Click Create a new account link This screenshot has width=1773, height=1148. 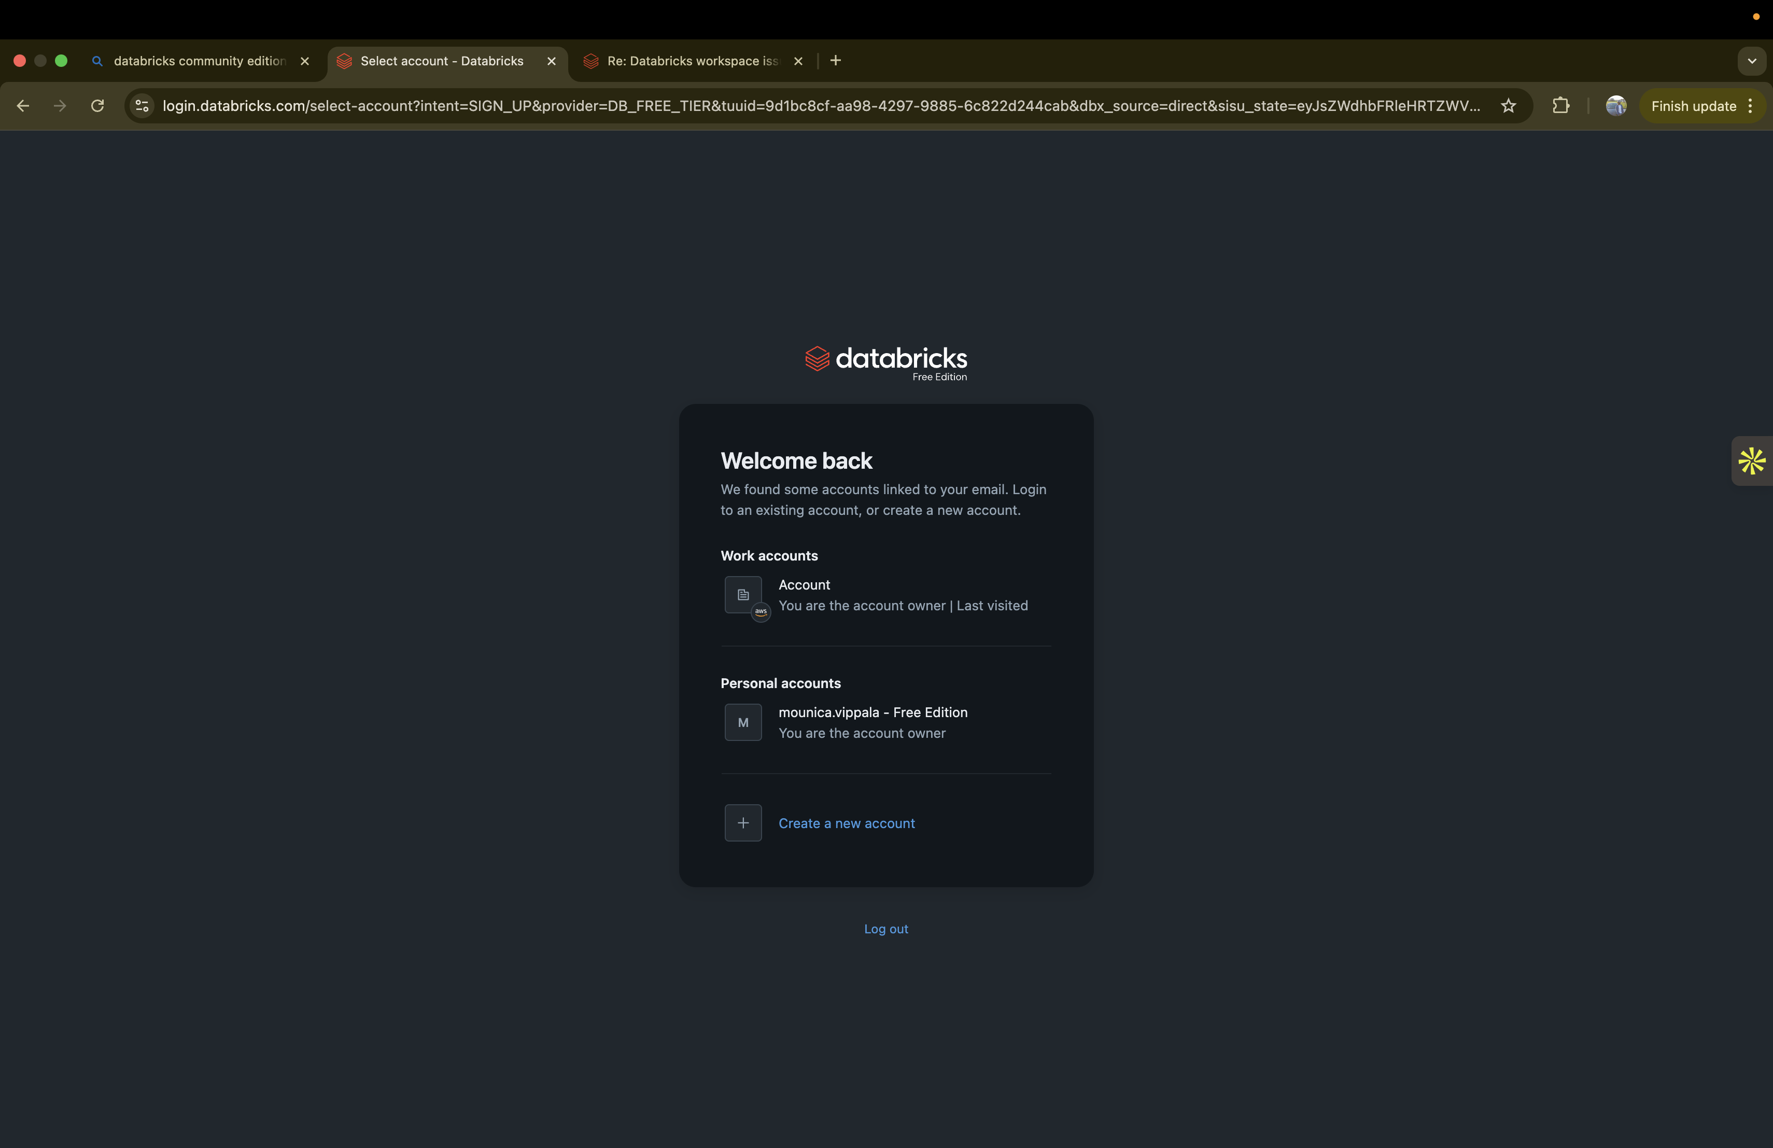coord(846,823)
